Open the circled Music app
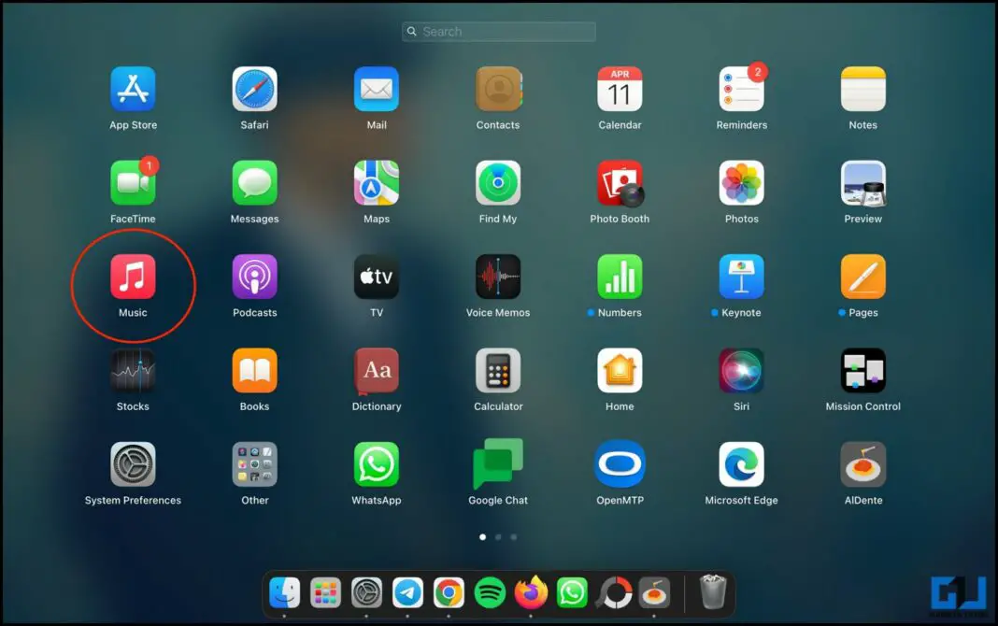 [133, 277]
